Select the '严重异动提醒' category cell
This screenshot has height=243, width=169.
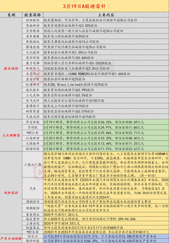[x=11, y=238]
